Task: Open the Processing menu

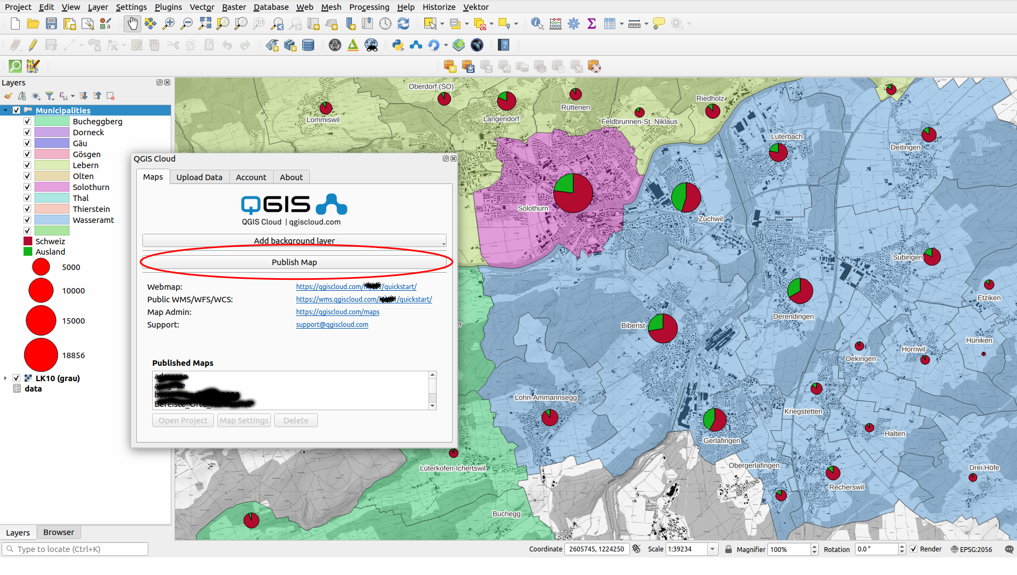Action: pos(369,7)
